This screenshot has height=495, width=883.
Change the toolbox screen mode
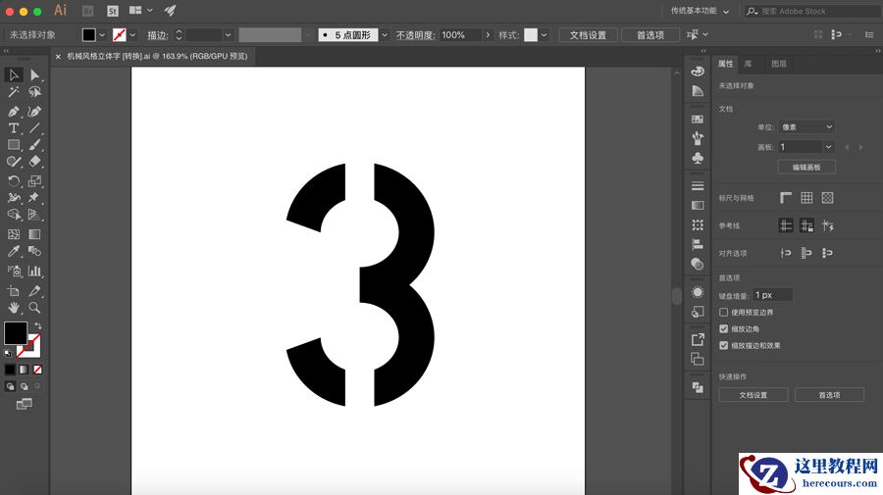(x=25, y=404)
